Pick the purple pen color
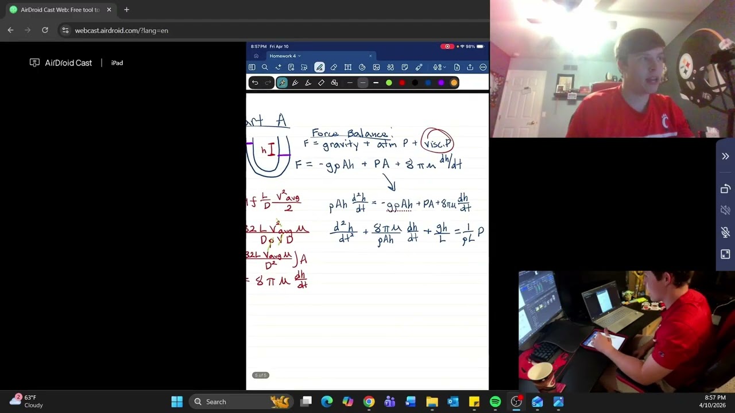The image size is (735, 413). 441,83
